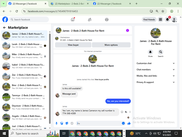Mute this conversation with bell icon
This screenshot has width=182, height=137.
(x=150, y=52)
